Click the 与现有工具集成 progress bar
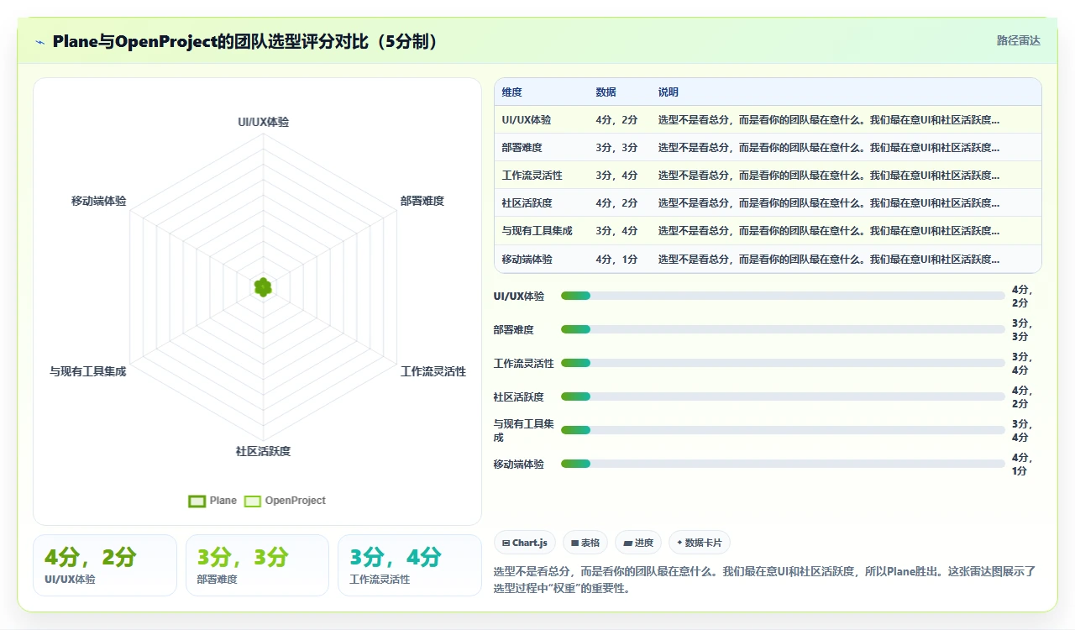Image resolution: width=1075 pixels, height=630 pixels. click(x=783, y=430)
